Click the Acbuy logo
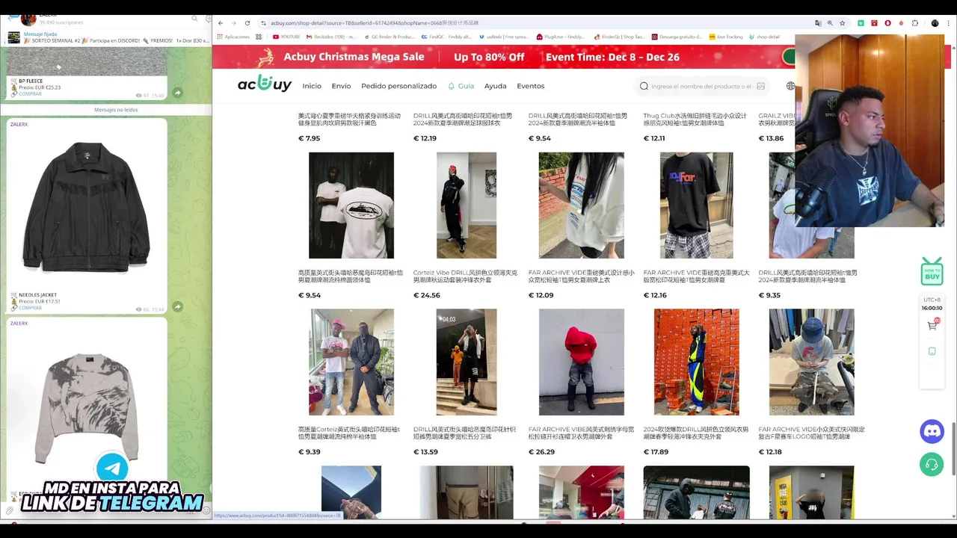 [265, 84]
